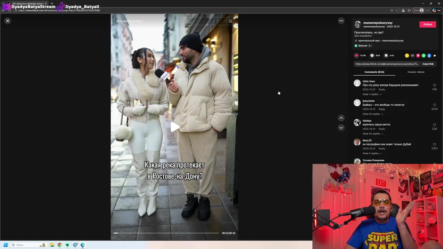Click the taskbar Поиск search box
The width and height of the screenshot is (443, 249).
click(x=29, y=245)
